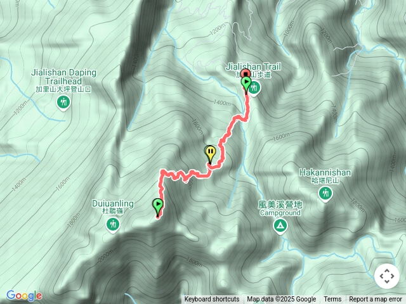Viewport: 406px width, 304px height.
Task: Click the Hakannishan place label
Action: [325, 172]
